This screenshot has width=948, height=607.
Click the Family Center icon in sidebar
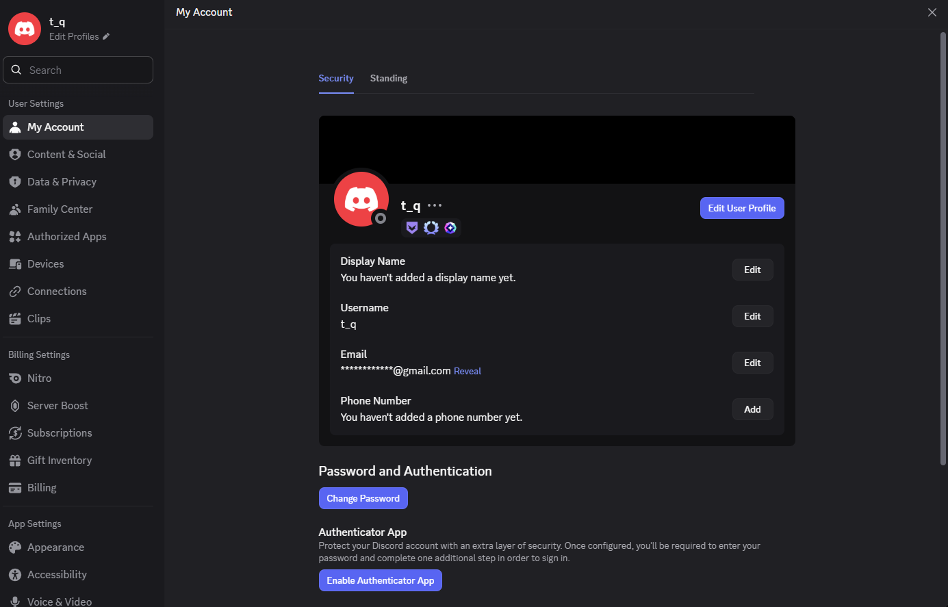pos(15,209)
